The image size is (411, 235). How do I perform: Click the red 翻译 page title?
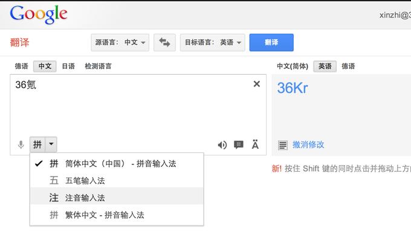(20, 42)
